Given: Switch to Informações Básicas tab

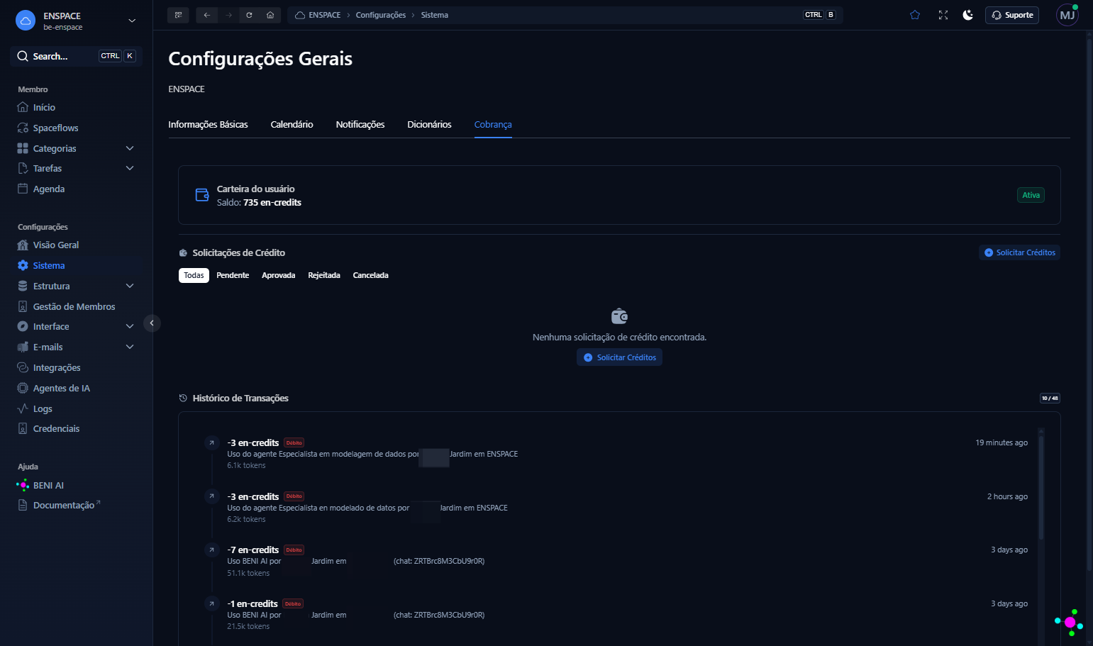Looking at the screenshot, I should [208, 124].
